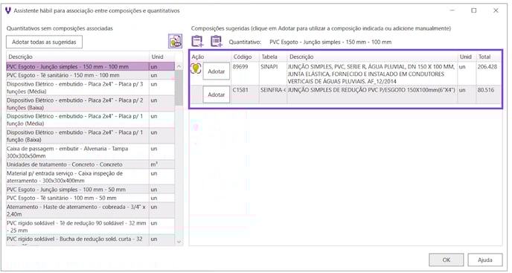512x273 pixels.
Task: Select Unidades de tratamento Concreto row
Action: point(91,164)
